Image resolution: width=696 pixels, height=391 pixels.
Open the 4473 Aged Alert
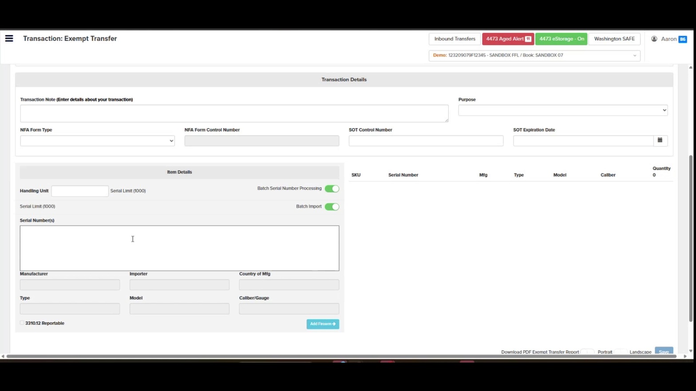coord(508,39)
